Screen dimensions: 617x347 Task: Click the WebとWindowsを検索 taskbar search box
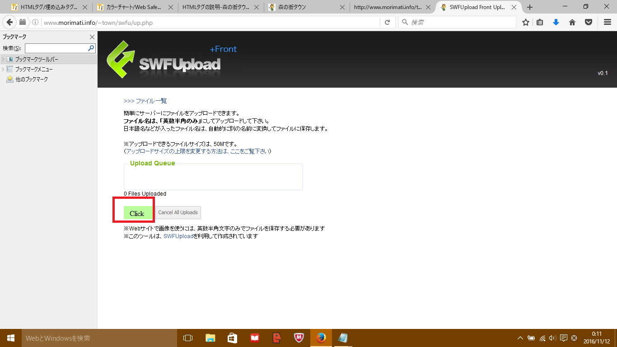(x=99, y=338)
